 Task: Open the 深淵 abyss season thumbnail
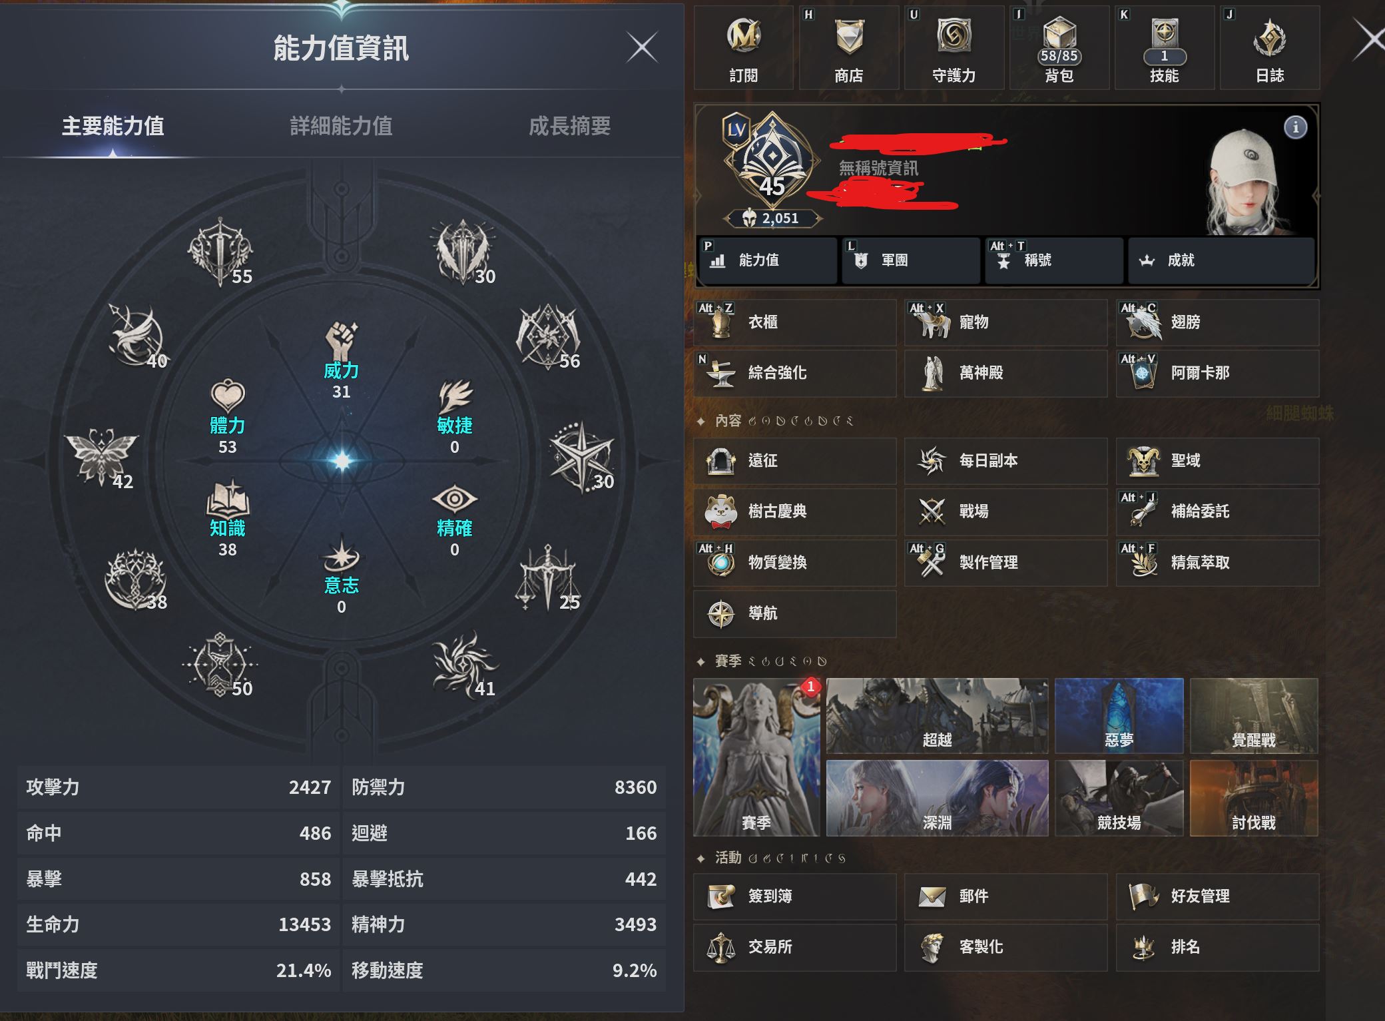[937, 798]
